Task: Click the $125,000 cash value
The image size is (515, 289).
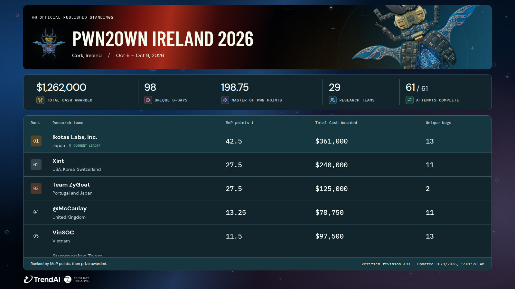Action: pyautogui.click(x=332, y=189)
